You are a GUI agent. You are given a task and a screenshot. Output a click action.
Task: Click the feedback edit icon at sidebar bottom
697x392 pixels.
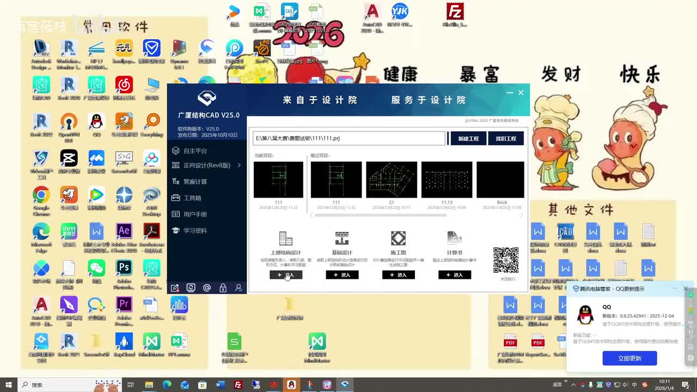tap(175, 287)
